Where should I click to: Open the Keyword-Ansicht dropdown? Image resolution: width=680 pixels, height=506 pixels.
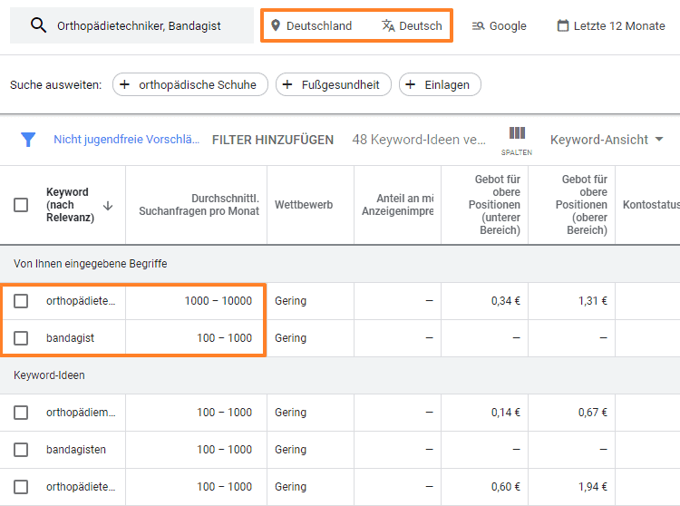point(607,140)
